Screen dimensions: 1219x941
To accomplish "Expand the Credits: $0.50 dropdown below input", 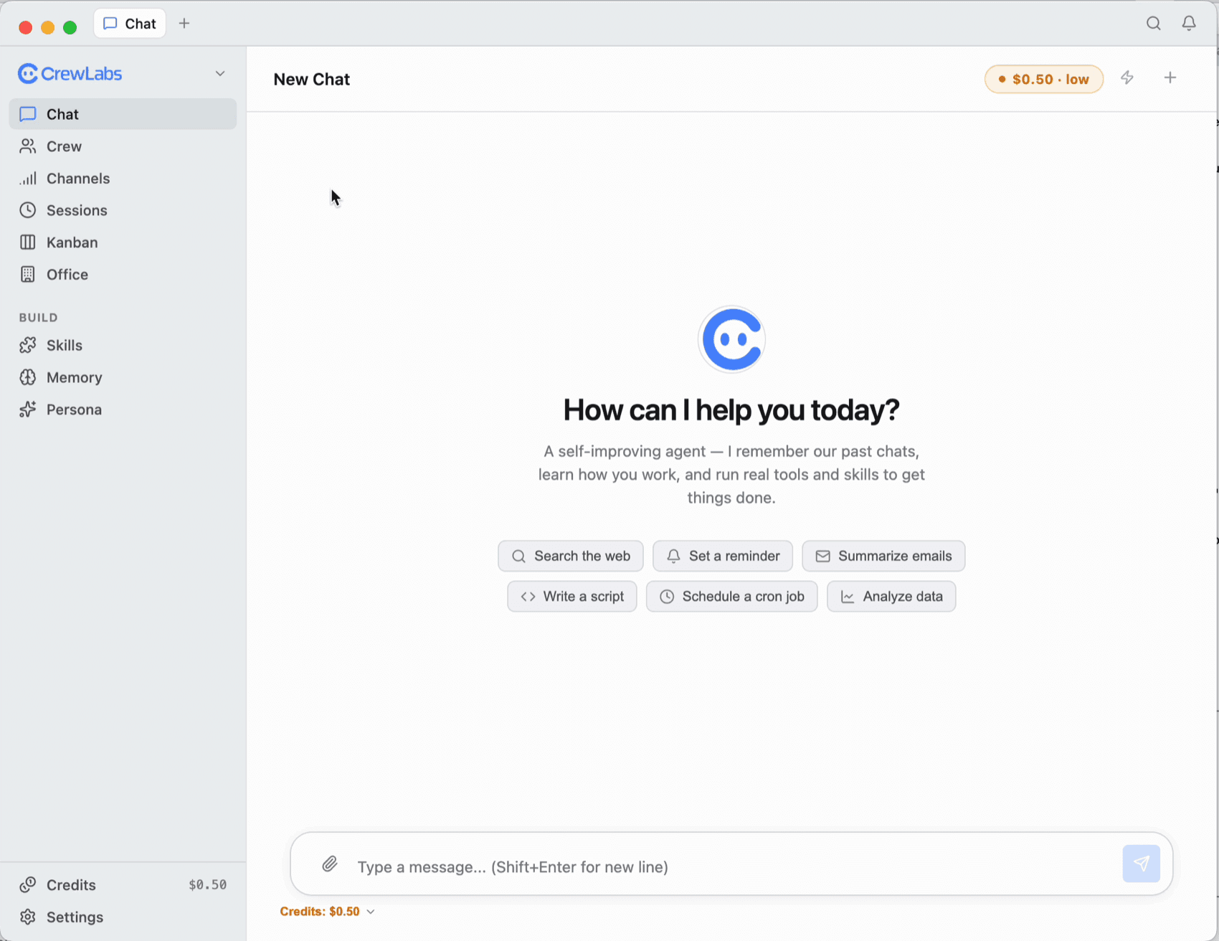I will click(x=327, y=912).
